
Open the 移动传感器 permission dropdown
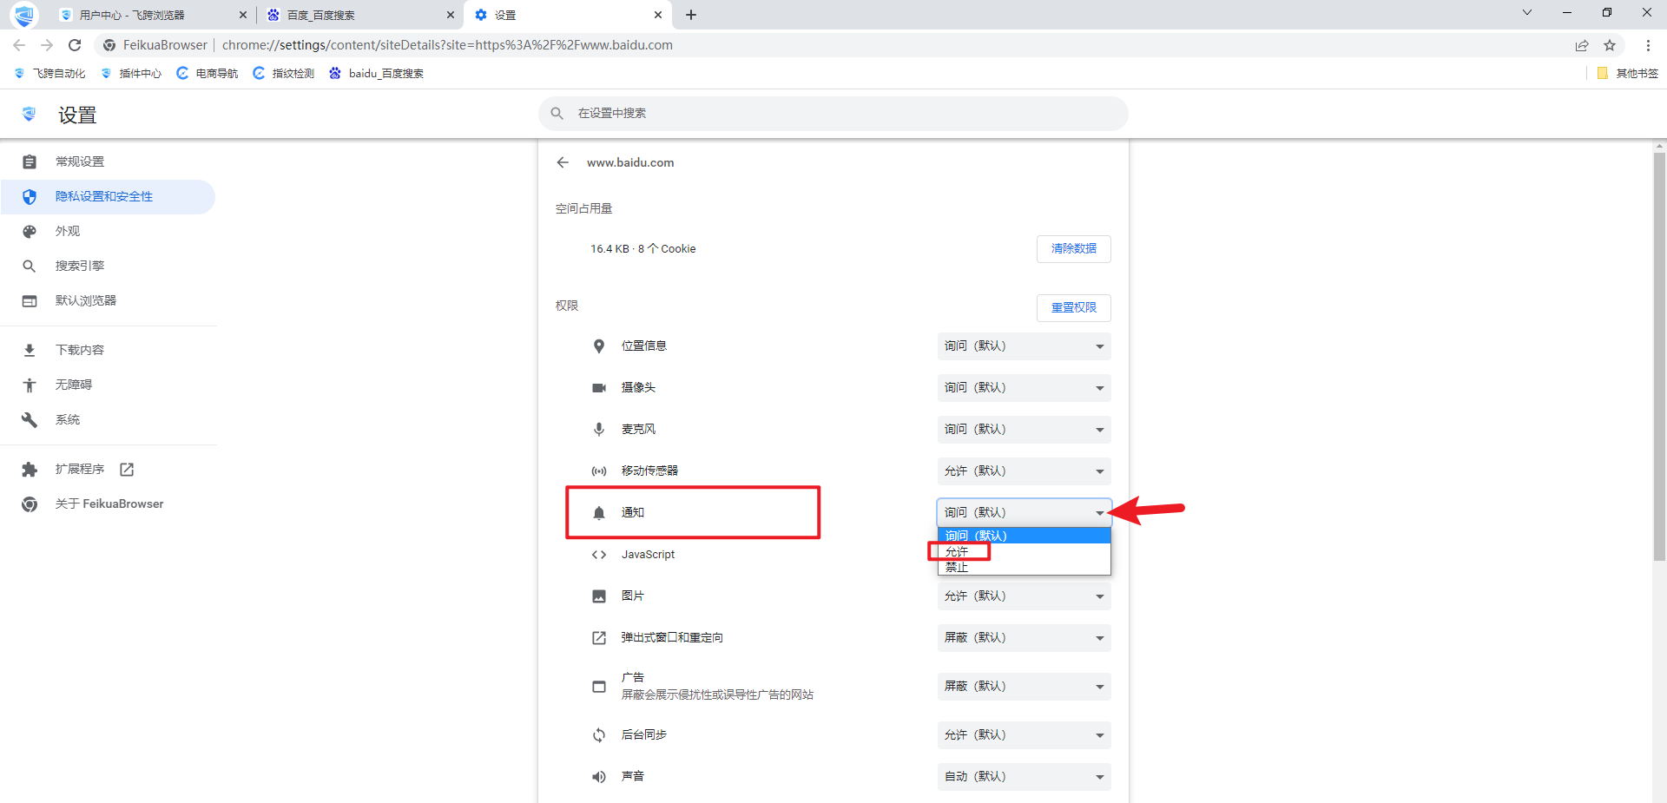[1024, 471]
